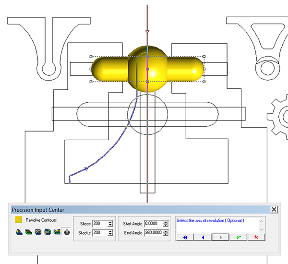Click the prompt box scroll up arrow
Viewport: 288px width, 264px height.
tap(262, 221)
